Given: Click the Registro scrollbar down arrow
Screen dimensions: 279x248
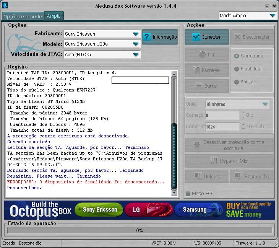Looking at the screenshot, I should pyautogui.click(x=174, y=193).
